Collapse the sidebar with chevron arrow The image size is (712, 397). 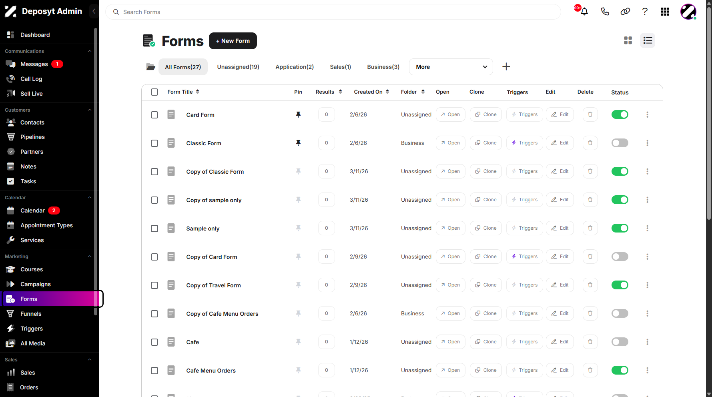tap(94, 11)
